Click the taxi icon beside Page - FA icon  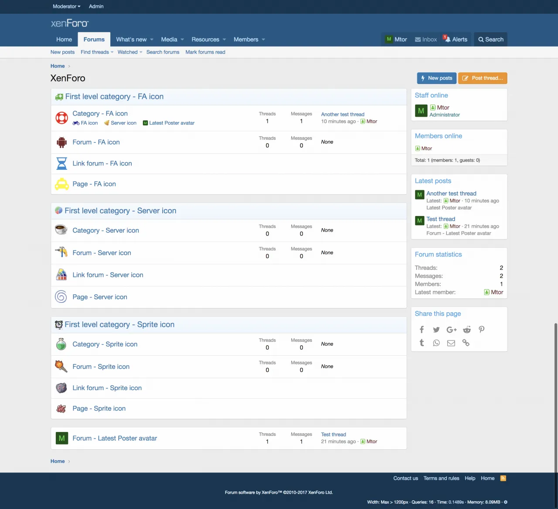pyautogui.click(x=61, y=184)
